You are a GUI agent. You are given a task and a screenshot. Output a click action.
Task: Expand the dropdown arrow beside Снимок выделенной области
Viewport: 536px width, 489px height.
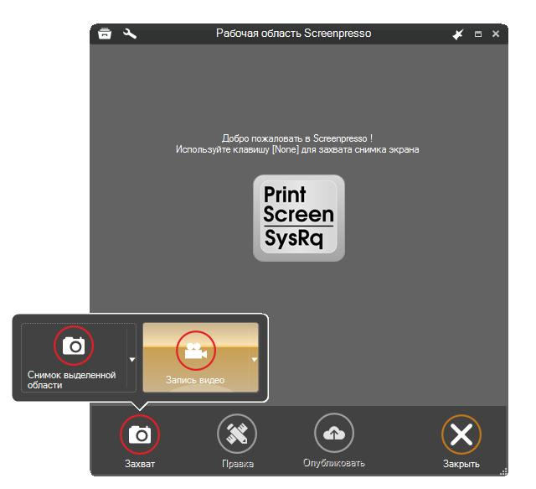point(132,360)
